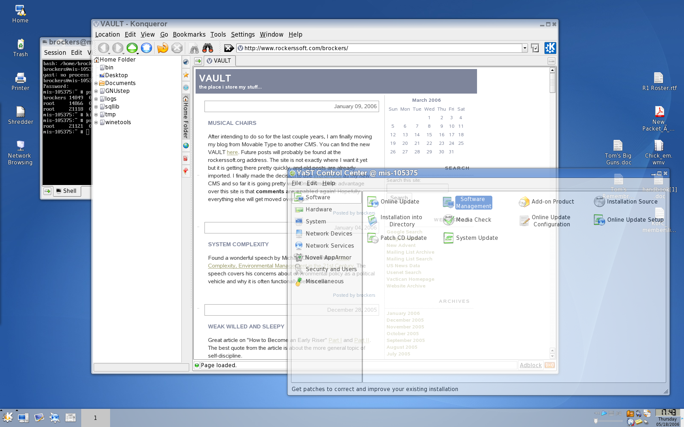The image size is (684, 427).
Task: Open the KDE main menu
Action: (8, 417)
